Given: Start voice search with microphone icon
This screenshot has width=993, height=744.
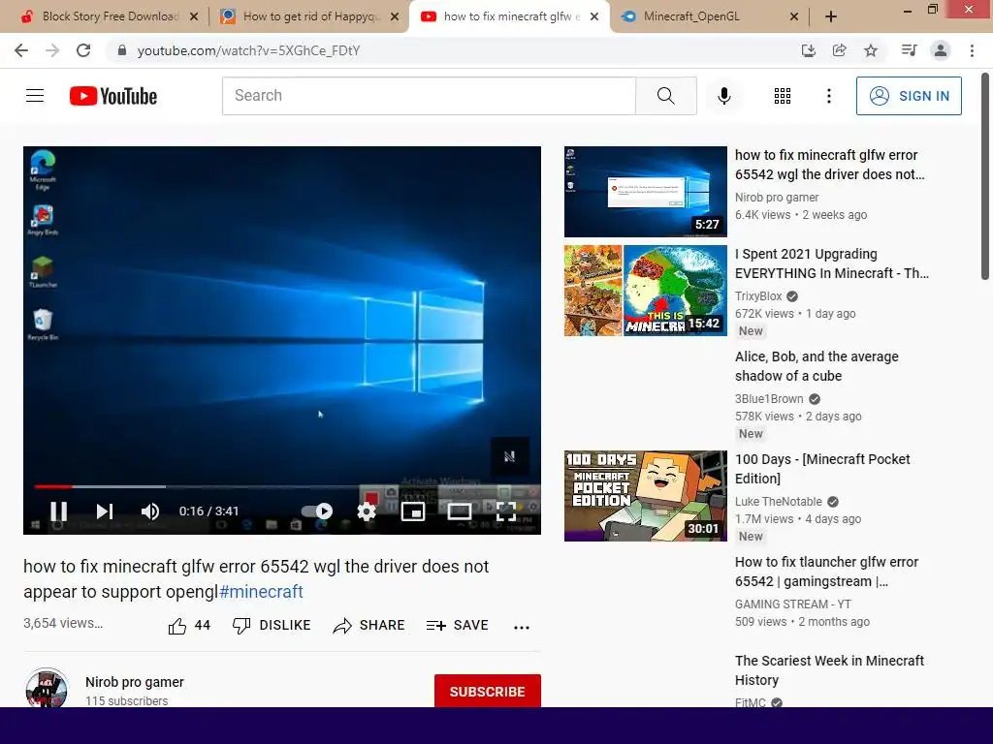Looking at the screenshot, I should tap(723, 96).
